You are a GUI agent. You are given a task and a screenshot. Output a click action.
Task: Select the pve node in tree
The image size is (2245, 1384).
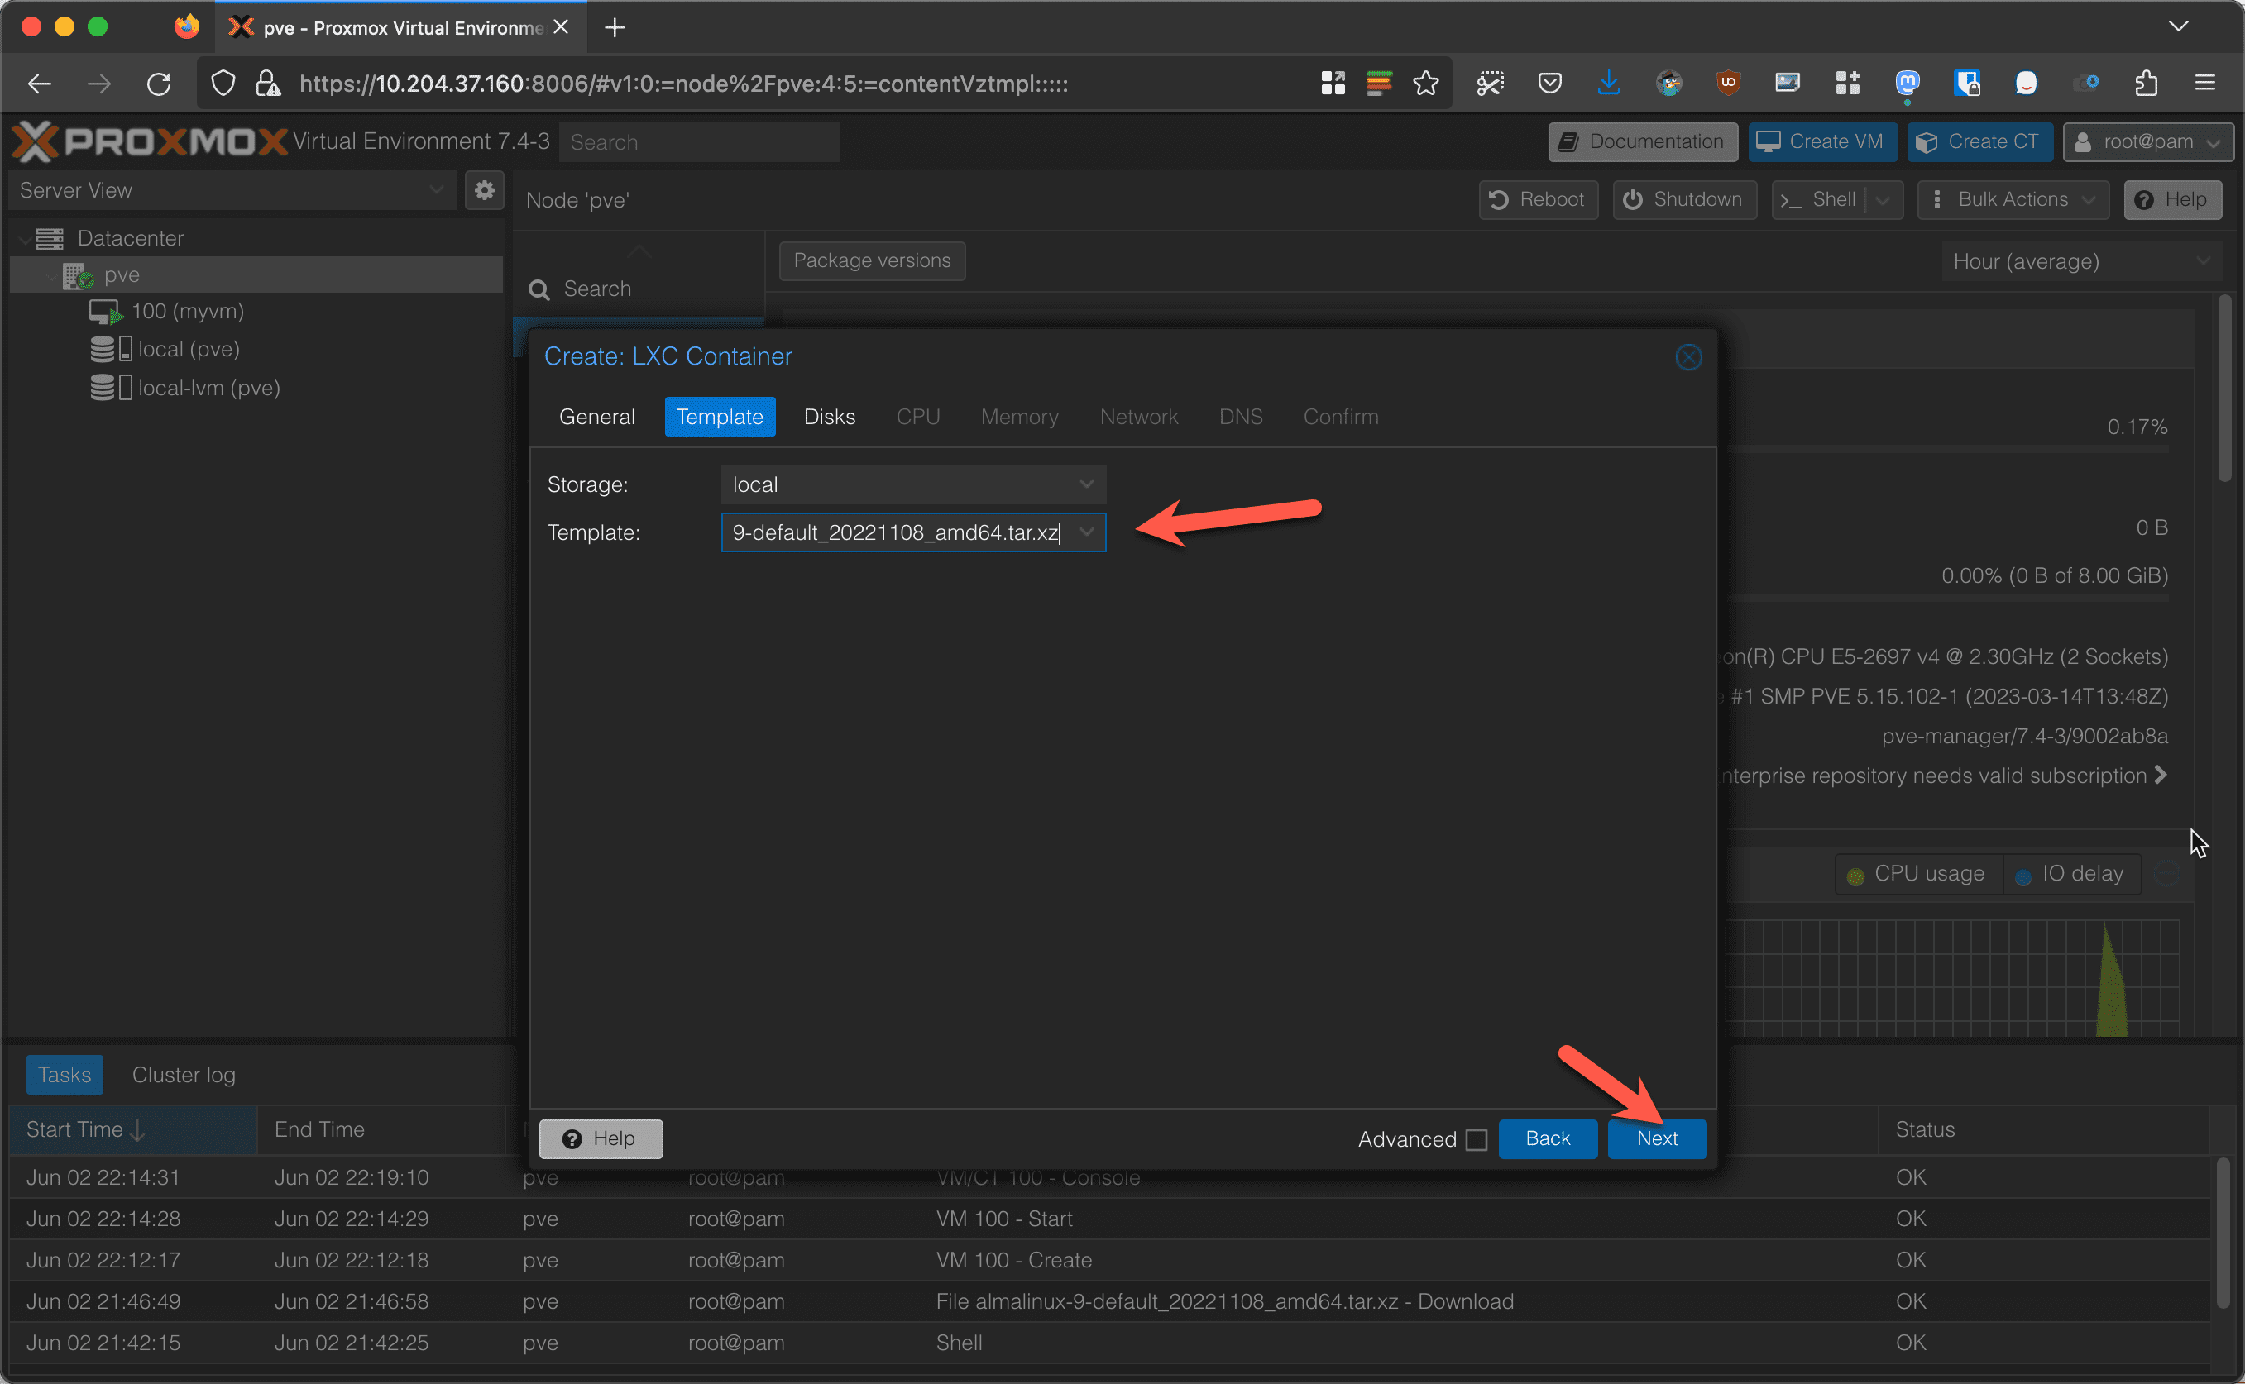point(256,274)
